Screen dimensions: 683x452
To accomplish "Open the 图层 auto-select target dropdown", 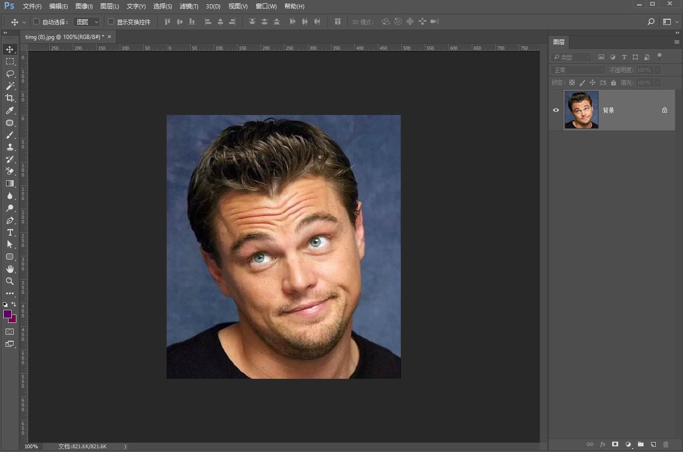I will (87, 22).
